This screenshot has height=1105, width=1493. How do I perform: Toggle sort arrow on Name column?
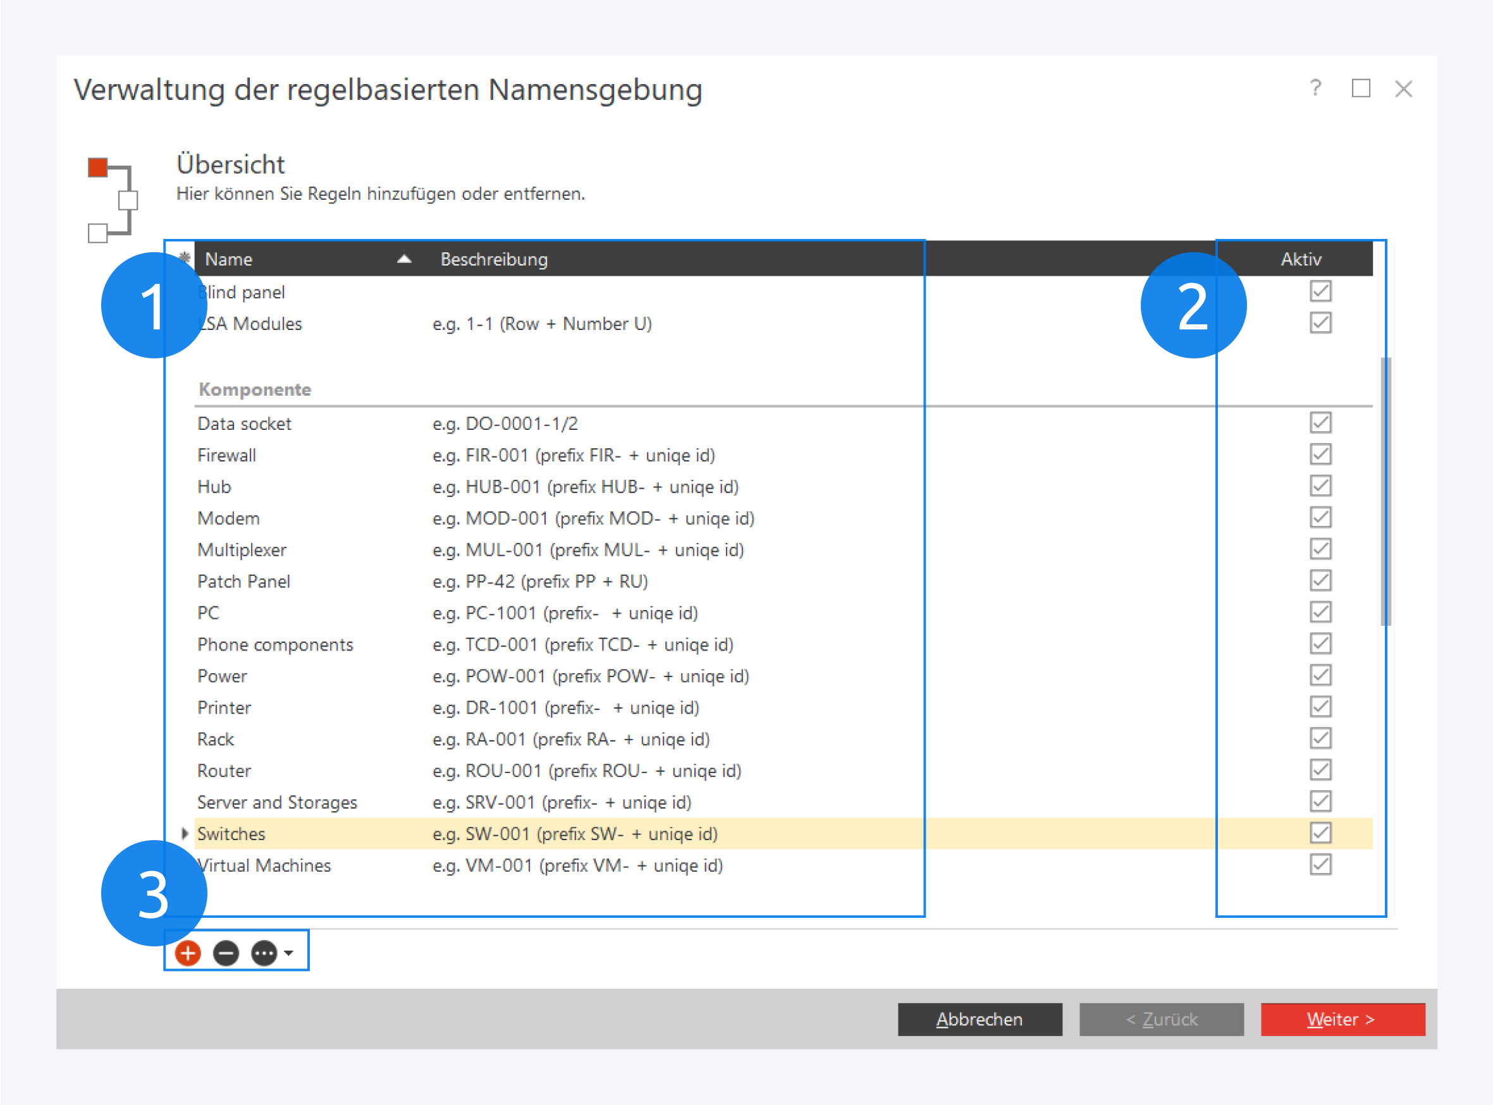tap(404, 259)
